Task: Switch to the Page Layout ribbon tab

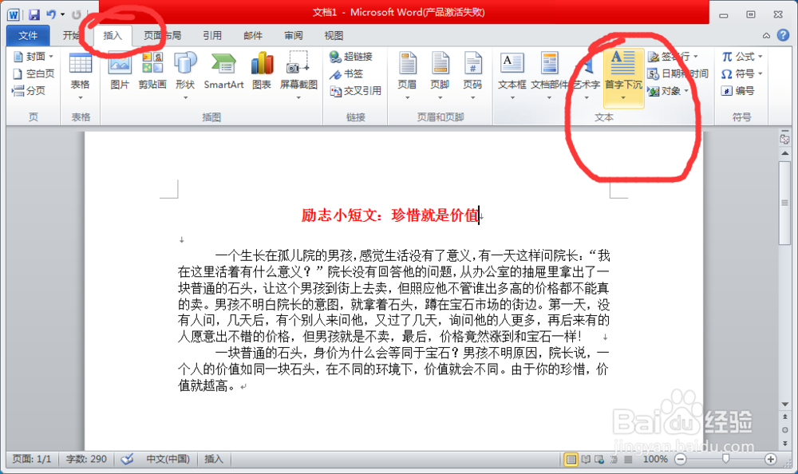Action: coord(162,35)
